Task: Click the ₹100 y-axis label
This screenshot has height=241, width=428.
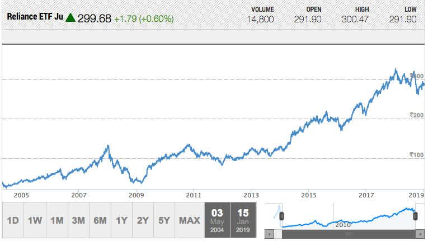Action: [417, 155]
